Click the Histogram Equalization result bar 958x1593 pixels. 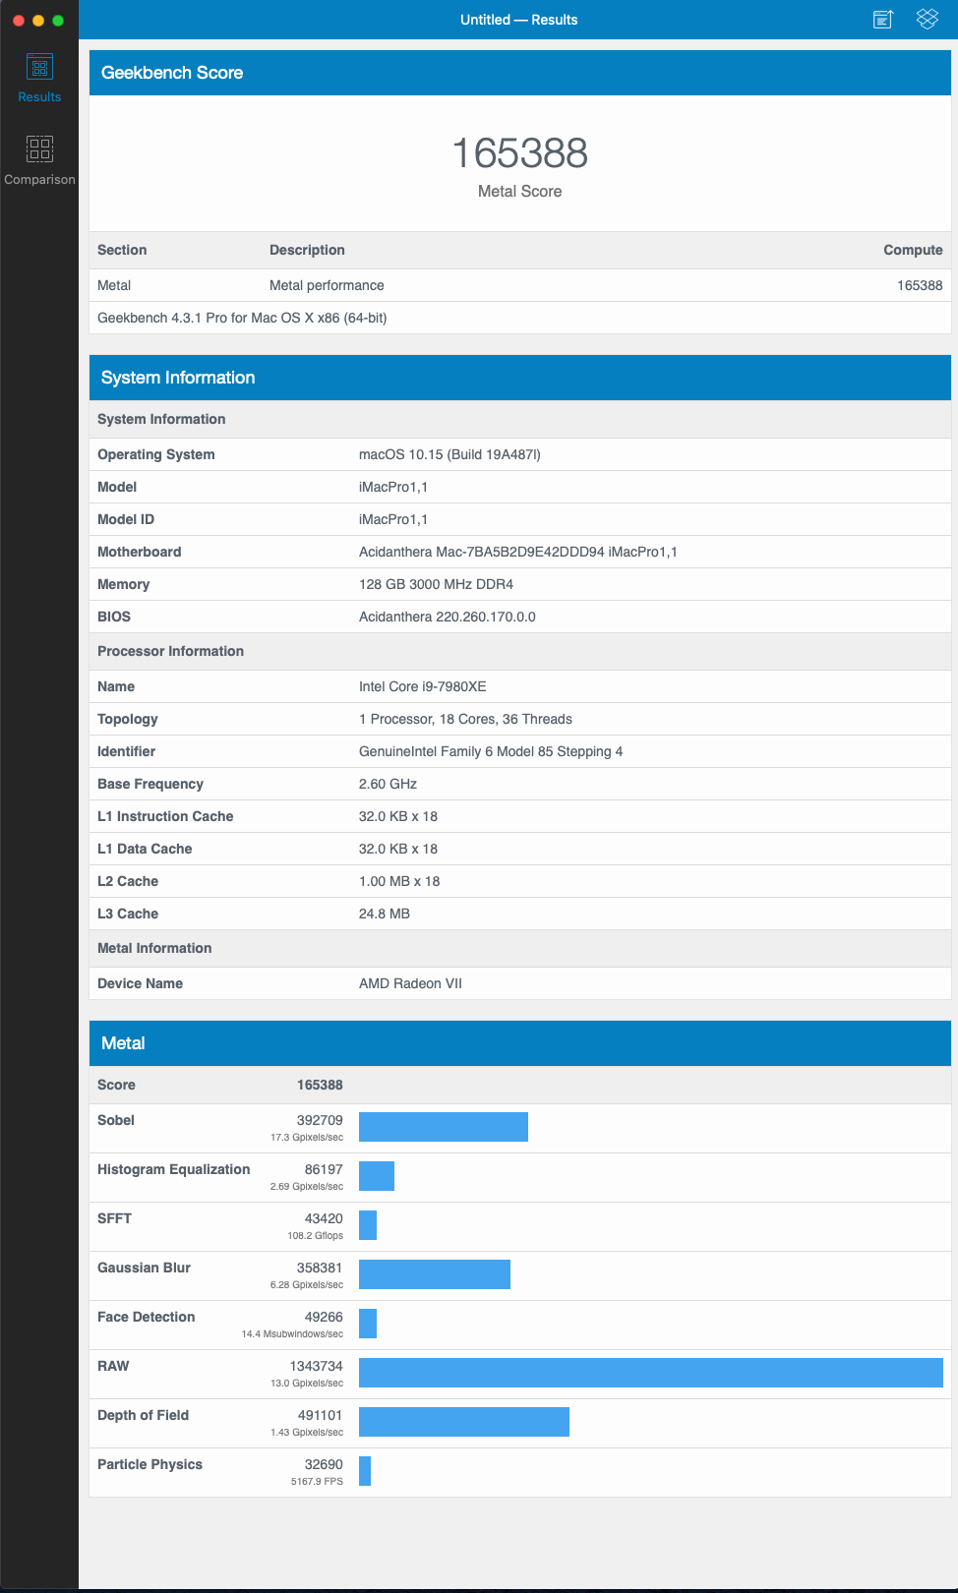(x=377, y=1176)
